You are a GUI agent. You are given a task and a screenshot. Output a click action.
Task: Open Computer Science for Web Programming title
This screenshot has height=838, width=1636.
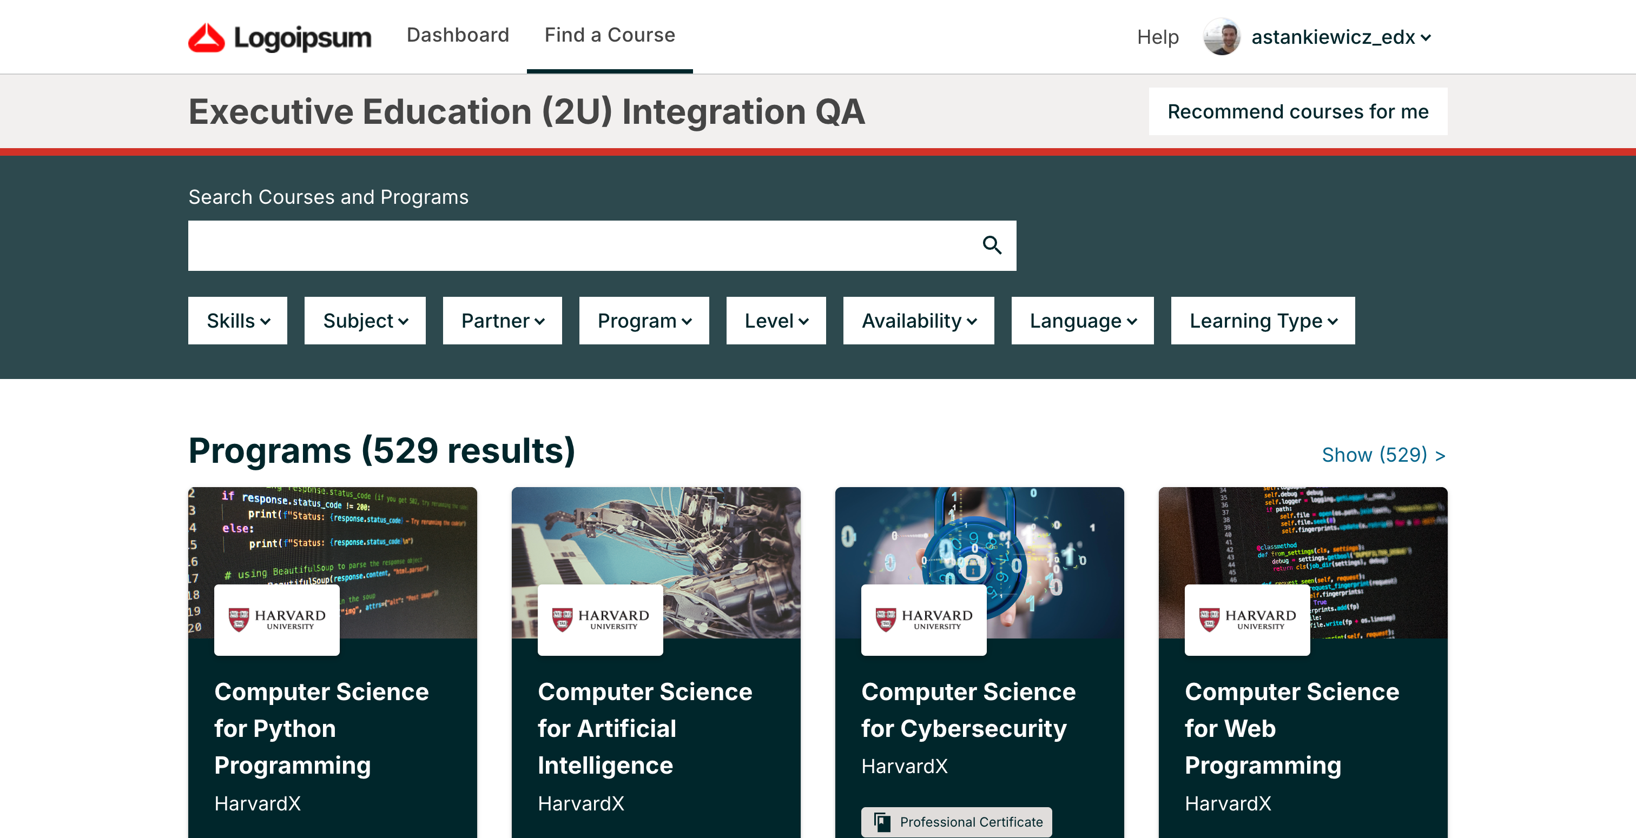point(1292,728)
